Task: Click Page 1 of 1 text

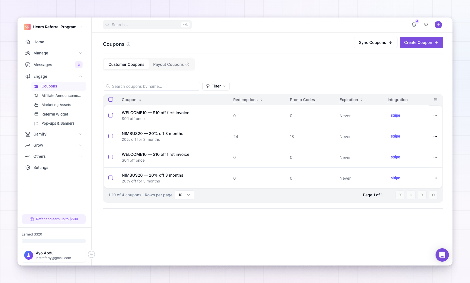Action: coord(373,195)
